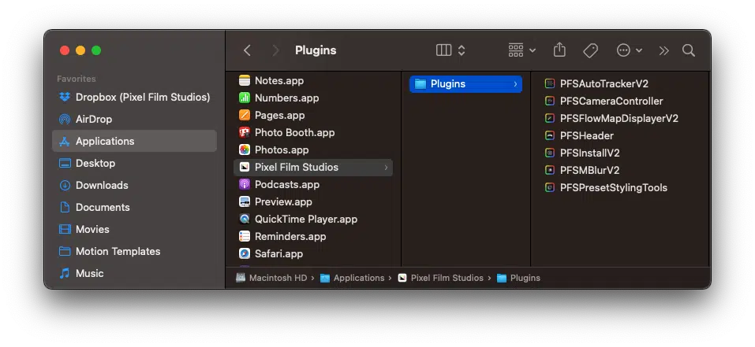Viewport: 755px width, 347px height.
Task: Click the AirDrop sidebar icon
Action: click(65, 119)
